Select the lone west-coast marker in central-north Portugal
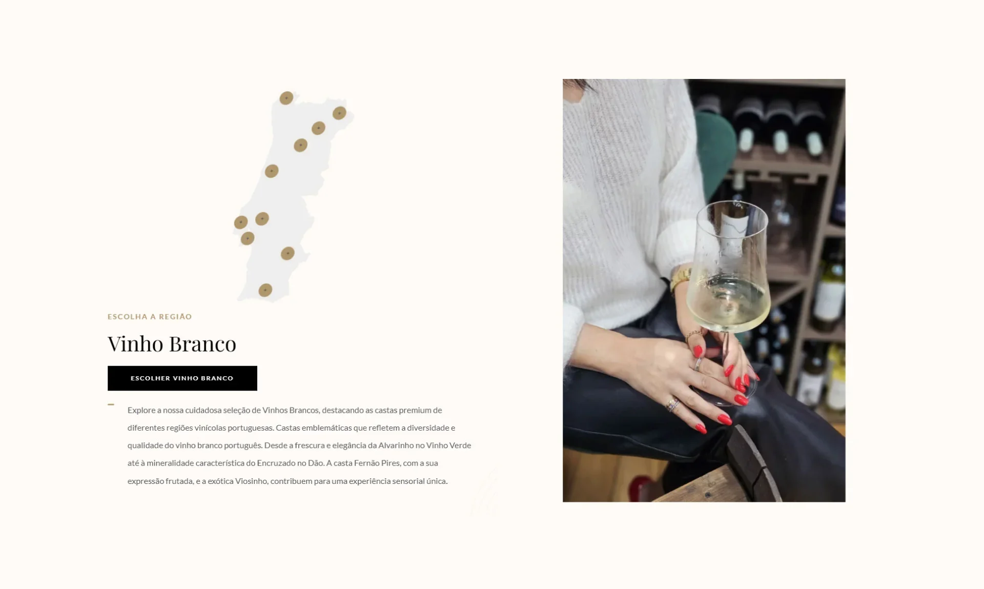The image size is (984, 589). (272, 171)
